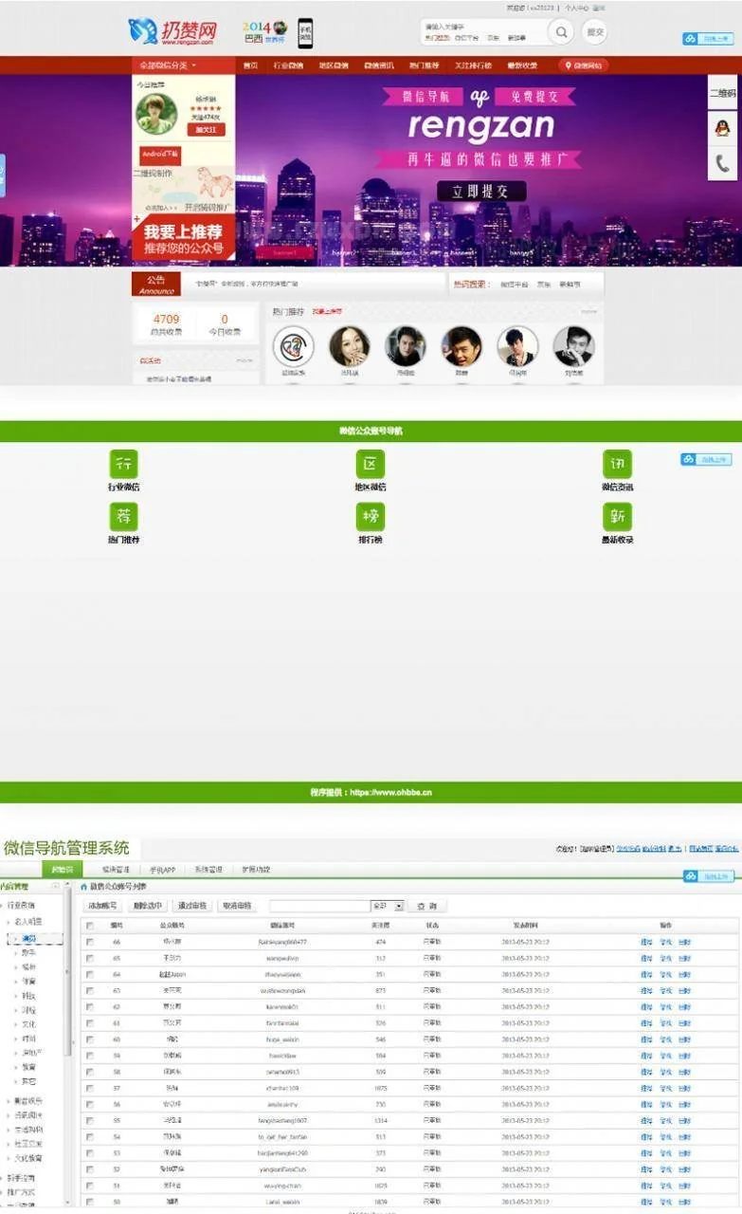Click the magnifier search icon in header
This screenshot has height=1214, width=742.
pos(562,32)
